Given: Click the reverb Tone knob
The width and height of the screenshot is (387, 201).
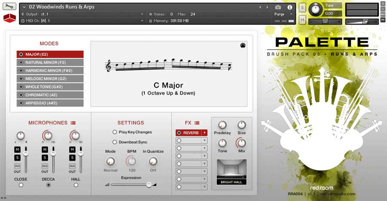Looking at the screenshot, I should pyautogui.click(x=222, y=143).
